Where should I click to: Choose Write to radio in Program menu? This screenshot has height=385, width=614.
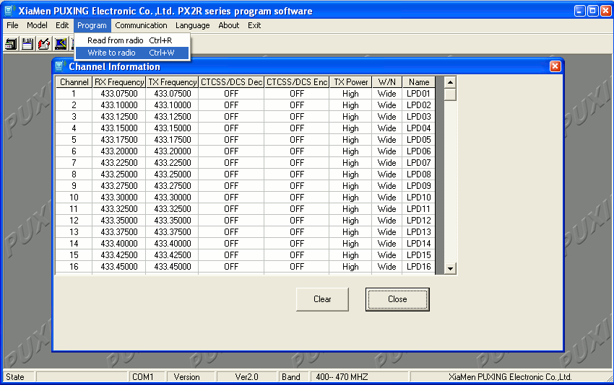131,53
